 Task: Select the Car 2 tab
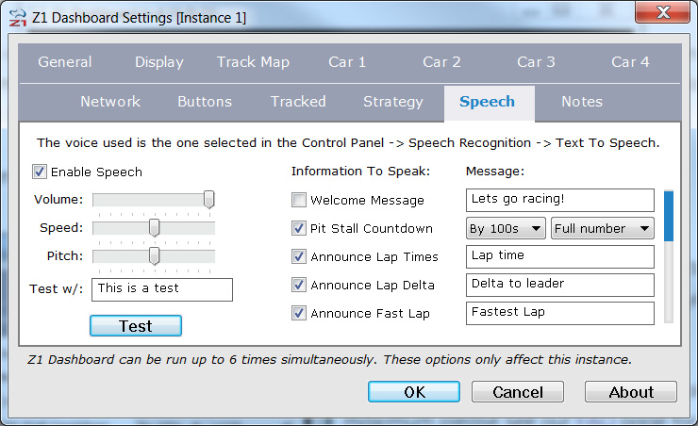coord(441,62)
